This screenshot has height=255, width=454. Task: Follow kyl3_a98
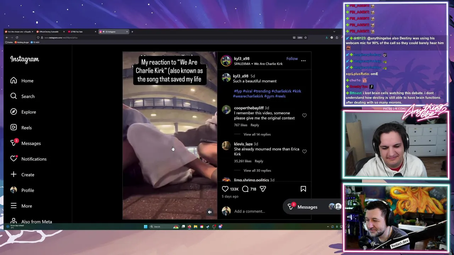(292, 58)
